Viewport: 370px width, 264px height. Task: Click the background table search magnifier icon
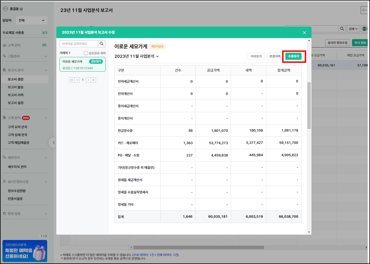click(x=342, y=29)
